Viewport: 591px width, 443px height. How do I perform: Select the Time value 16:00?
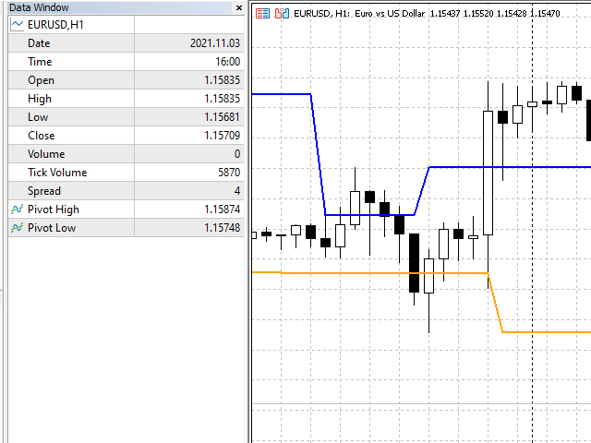(228, 62)
